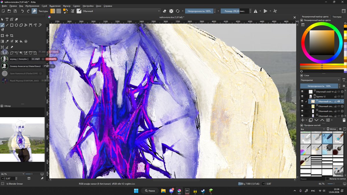Select the Multibrush tool
This screenshot has width=347, height=195.
(x=2, y=30)
